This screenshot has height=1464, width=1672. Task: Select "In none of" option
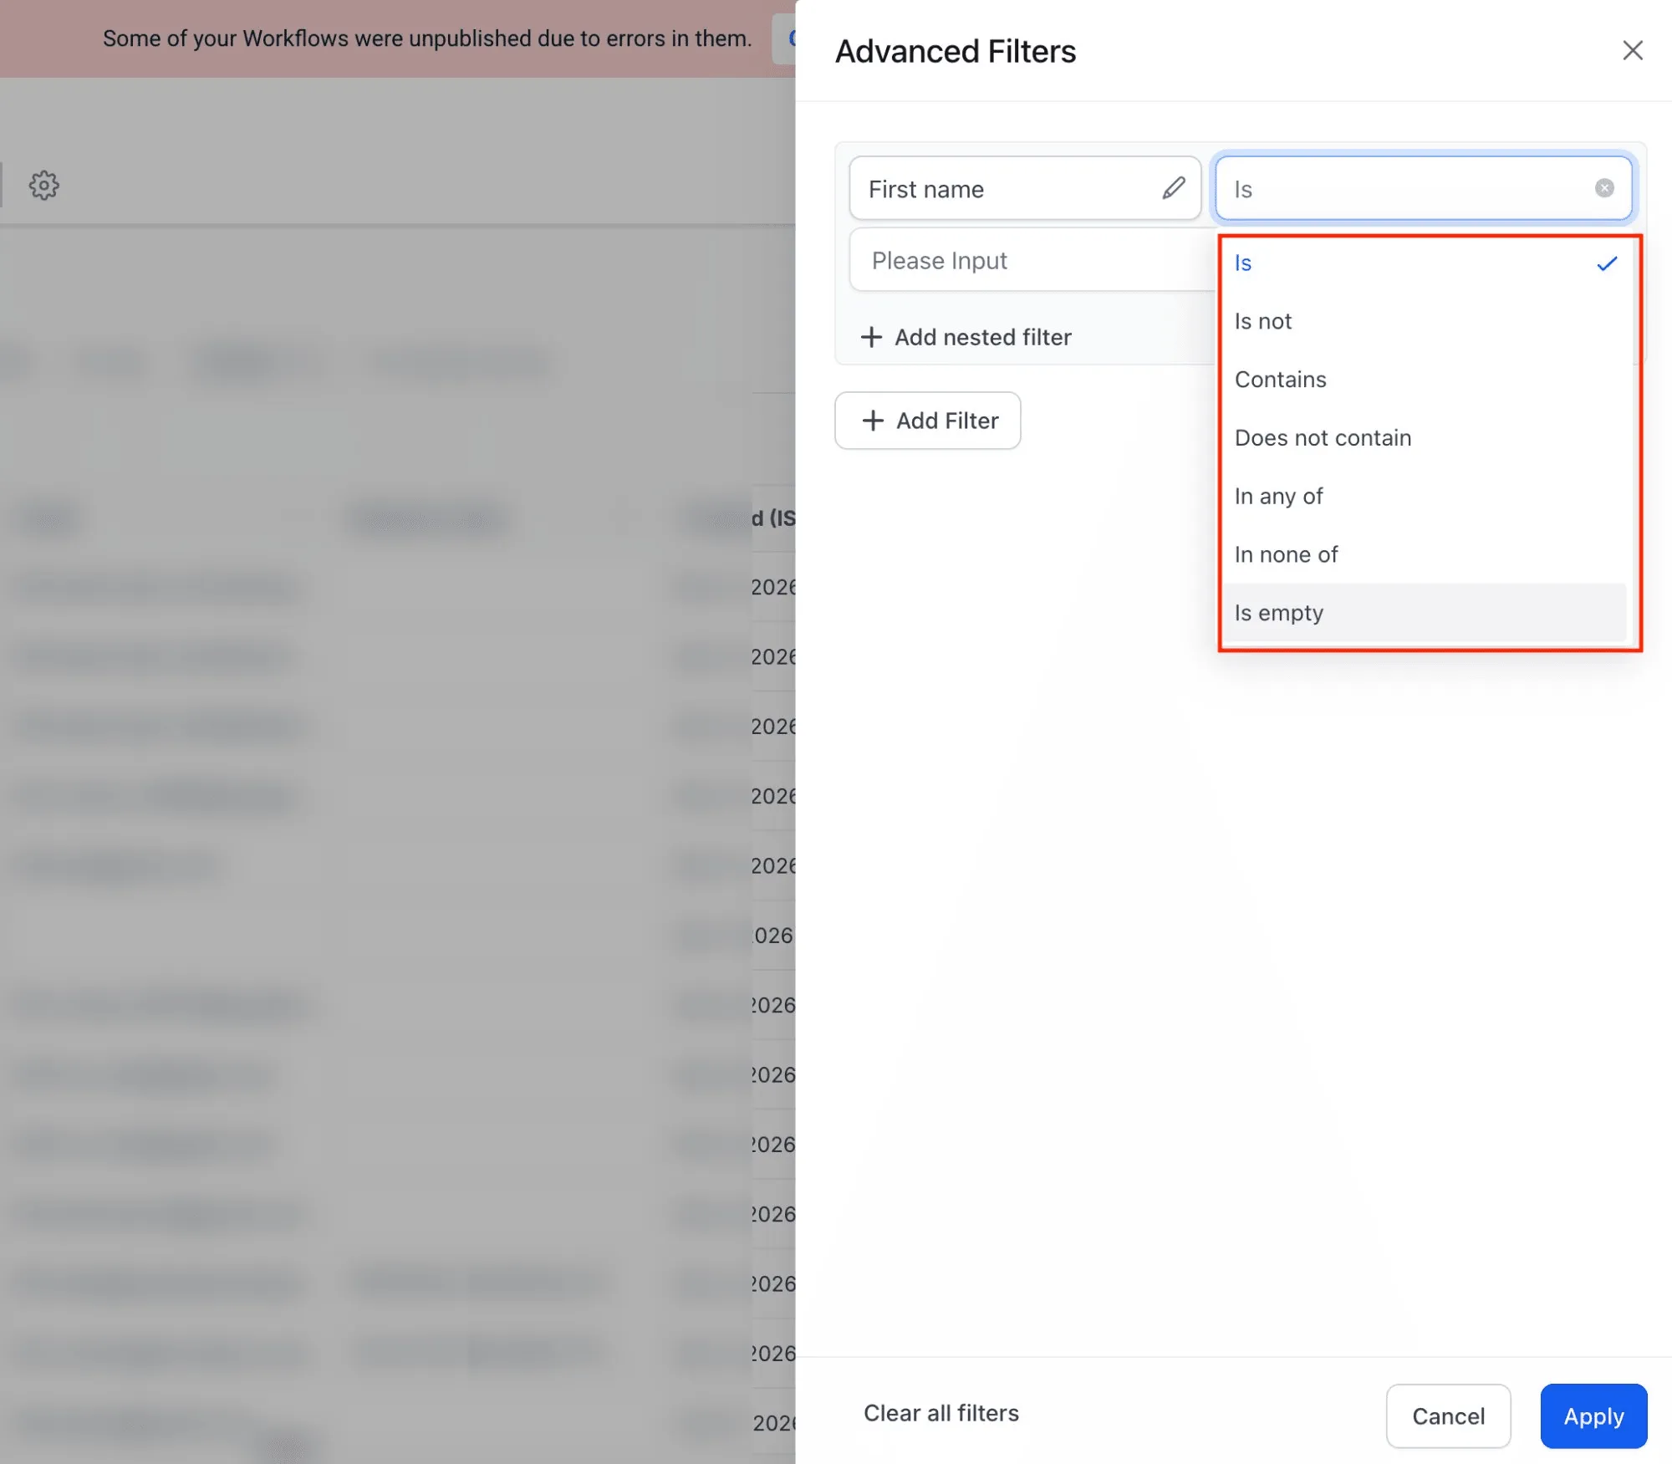point(1424,555)
